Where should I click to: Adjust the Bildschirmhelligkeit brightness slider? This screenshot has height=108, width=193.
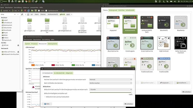click(111, 93)
